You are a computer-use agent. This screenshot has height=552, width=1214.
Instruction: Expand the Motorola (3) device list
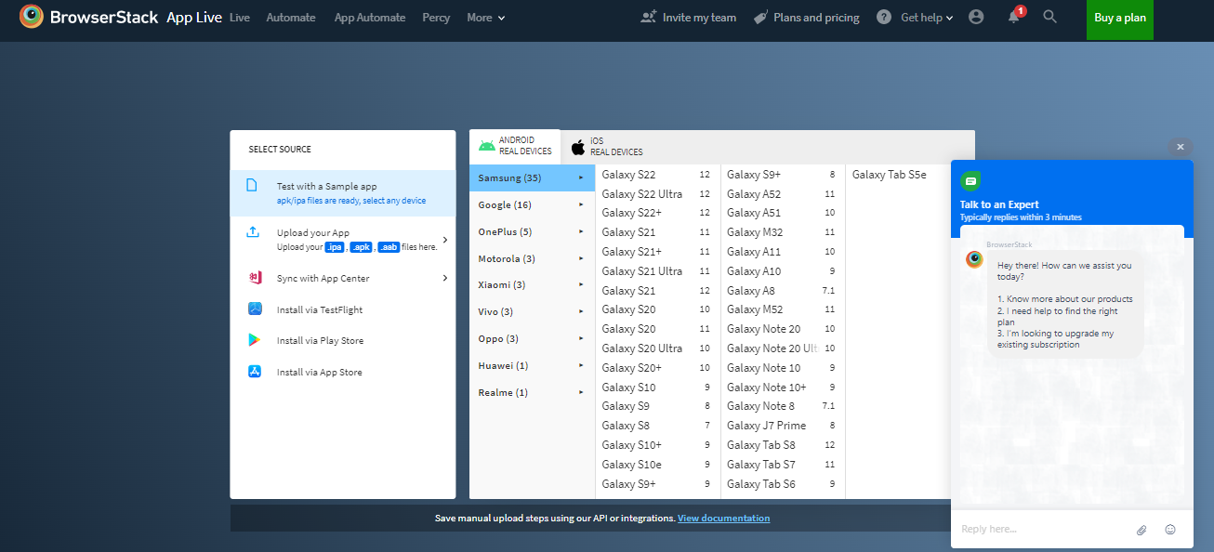click(532, 258)
